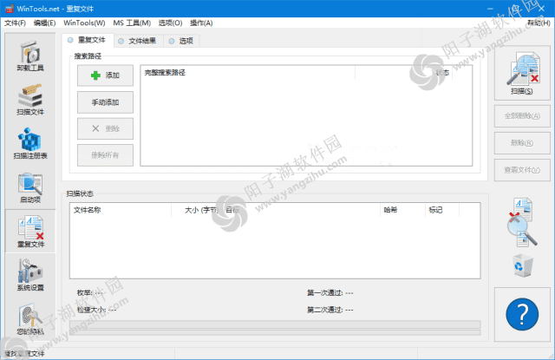Click the 手动添加 button

[105, 102]
